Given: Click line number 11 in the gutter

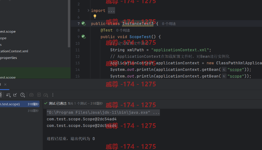Looking at the screenshot, I should [x=78, y=50].
